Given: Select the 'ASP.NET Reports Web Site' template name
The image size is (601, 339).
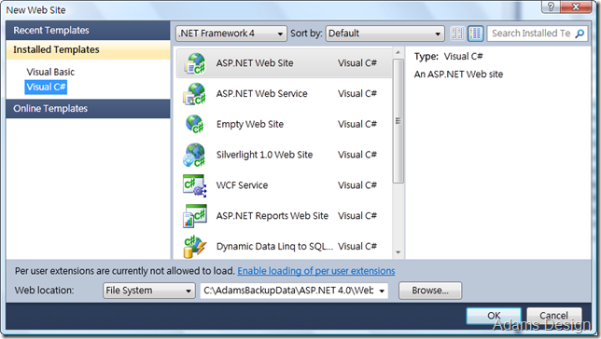Looking at the screenshot, I should [273, 216].
